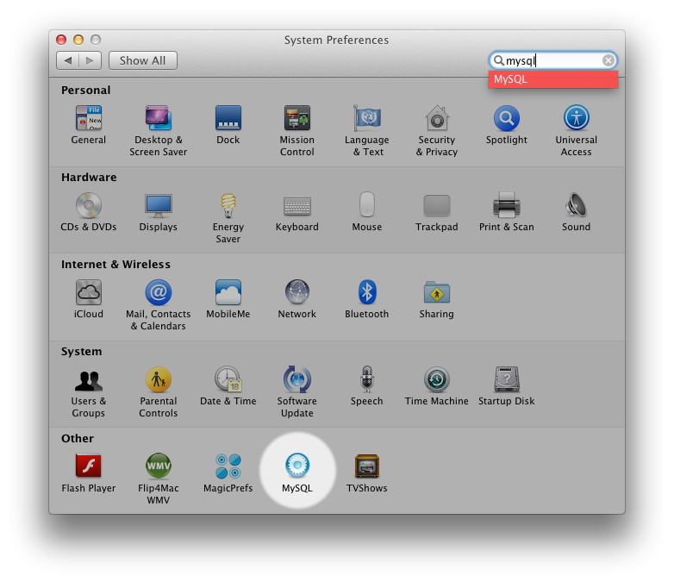Clear the search field text

608,60
